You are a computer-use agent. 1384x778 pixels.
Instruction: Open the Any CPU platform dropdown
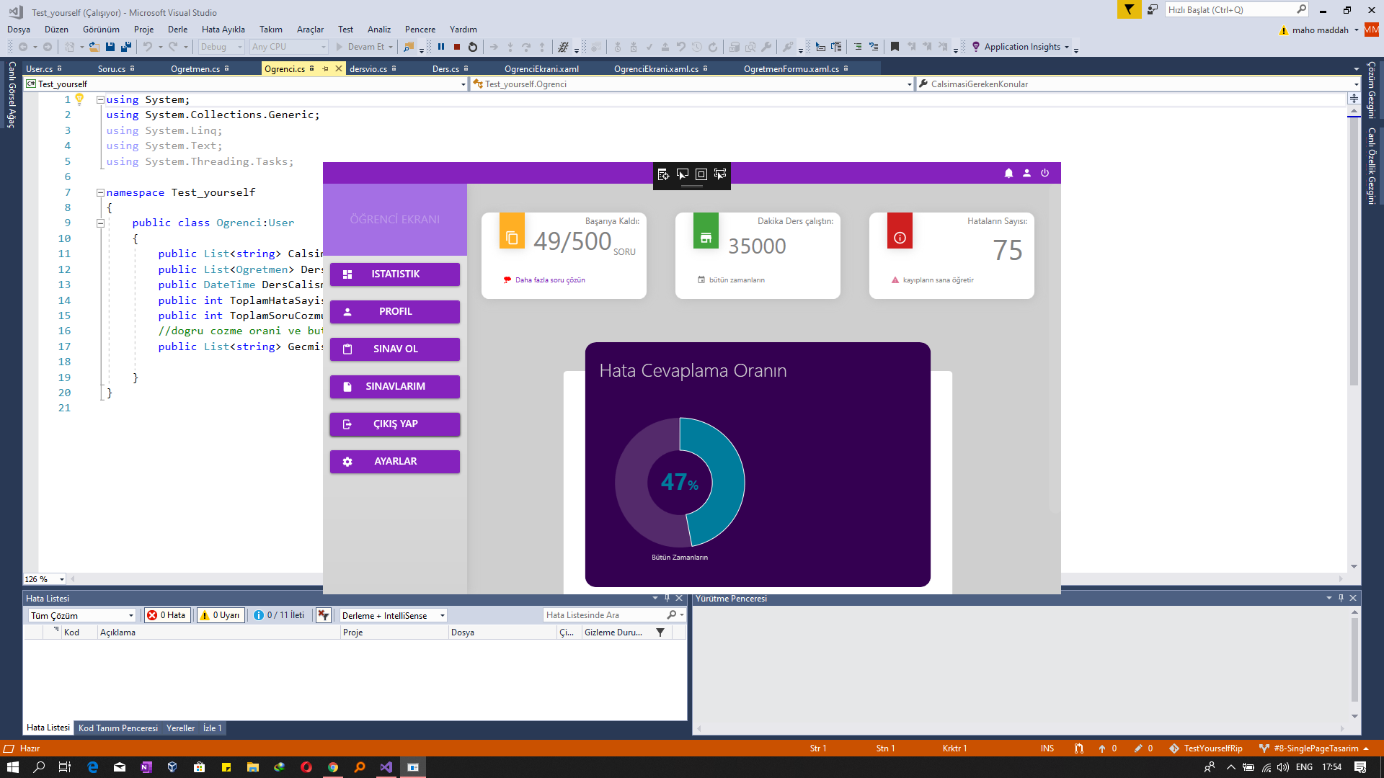pos(289,47)
